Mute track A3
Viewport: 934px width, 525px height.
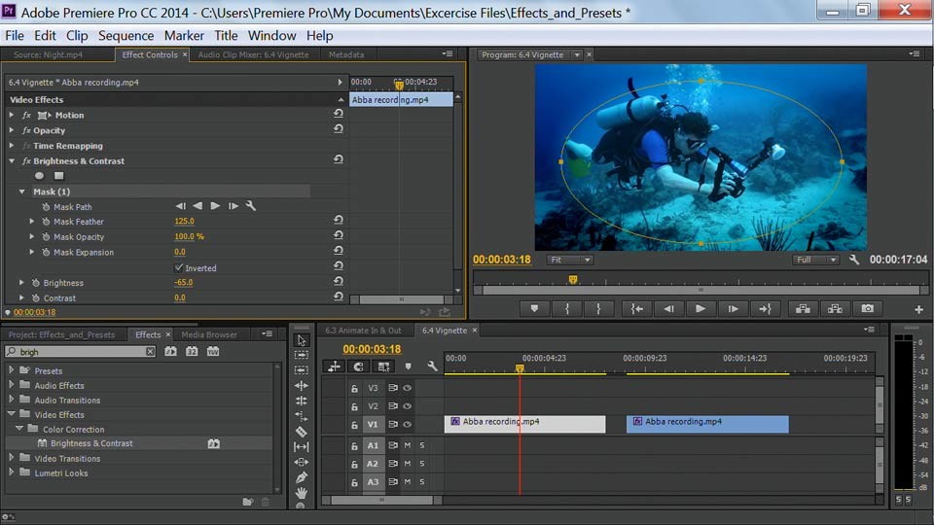pyautogui.click(x=408, y=481)
